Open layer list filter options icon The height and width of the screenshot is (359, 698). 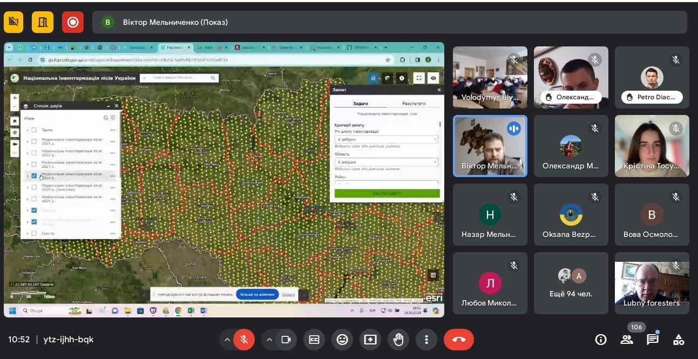[113, 118]
